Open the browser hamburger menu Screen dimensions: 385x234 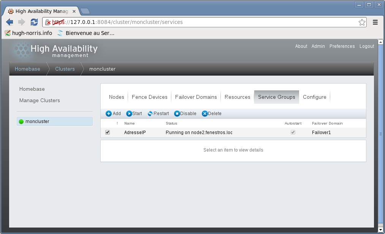(375, 22)
